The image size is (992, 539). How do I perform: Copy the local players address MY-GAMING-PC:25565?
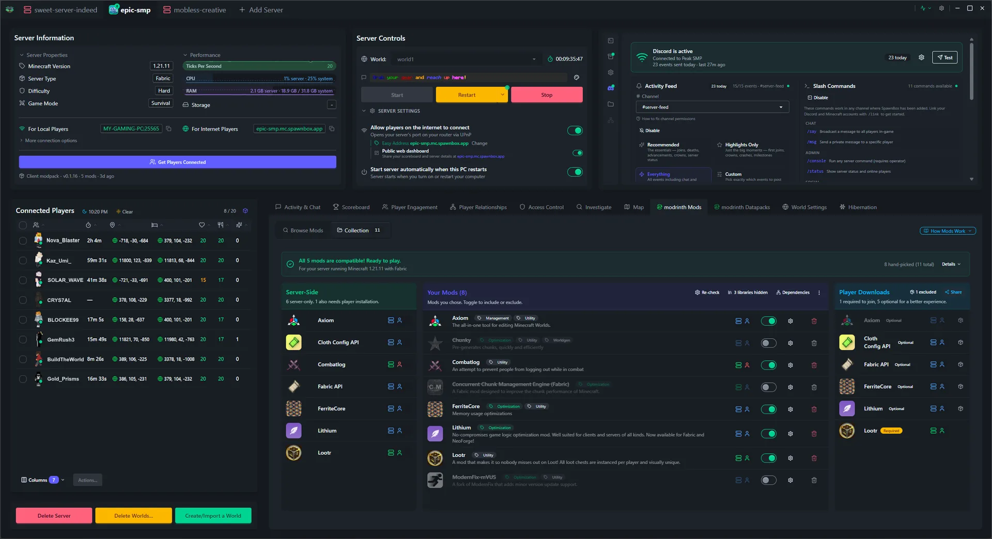point(168,129)
